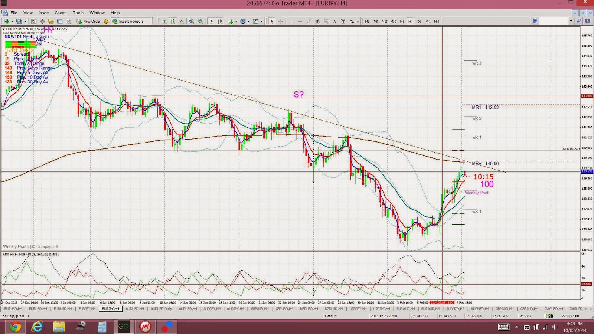Toggle the chart shift icon
Image resolution: width=594 pixels, height=334 pixels.
click(x=220, y=22)
